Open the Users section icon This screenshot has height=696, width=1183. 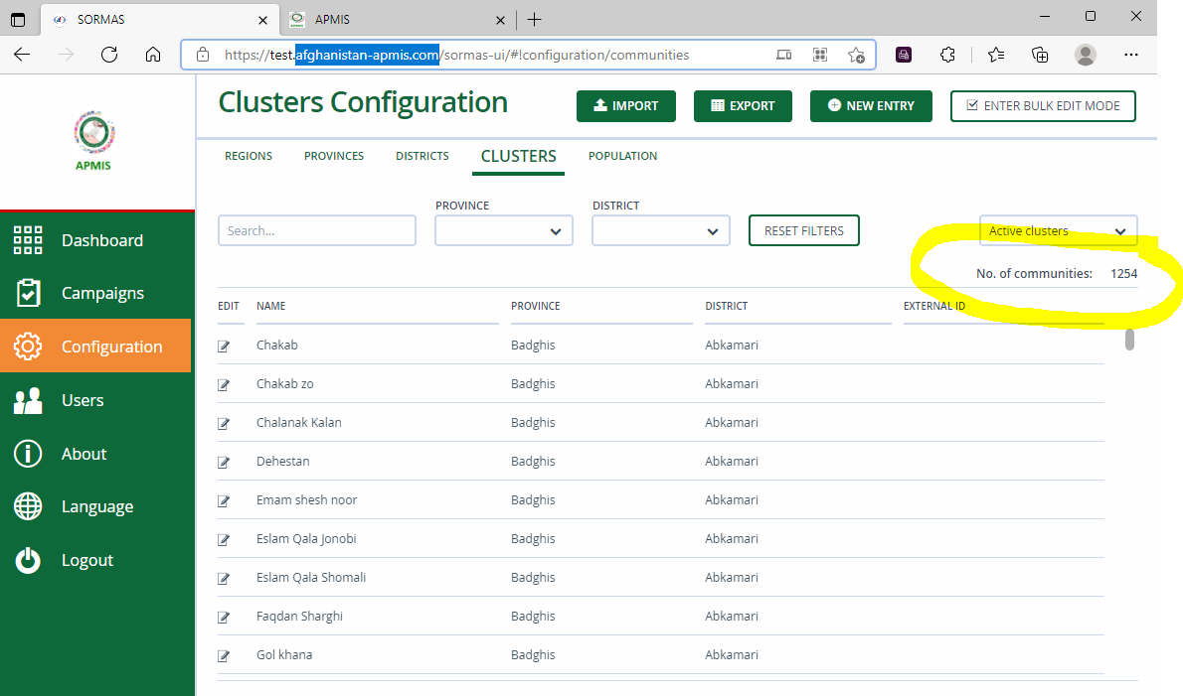tap(27, 399)
